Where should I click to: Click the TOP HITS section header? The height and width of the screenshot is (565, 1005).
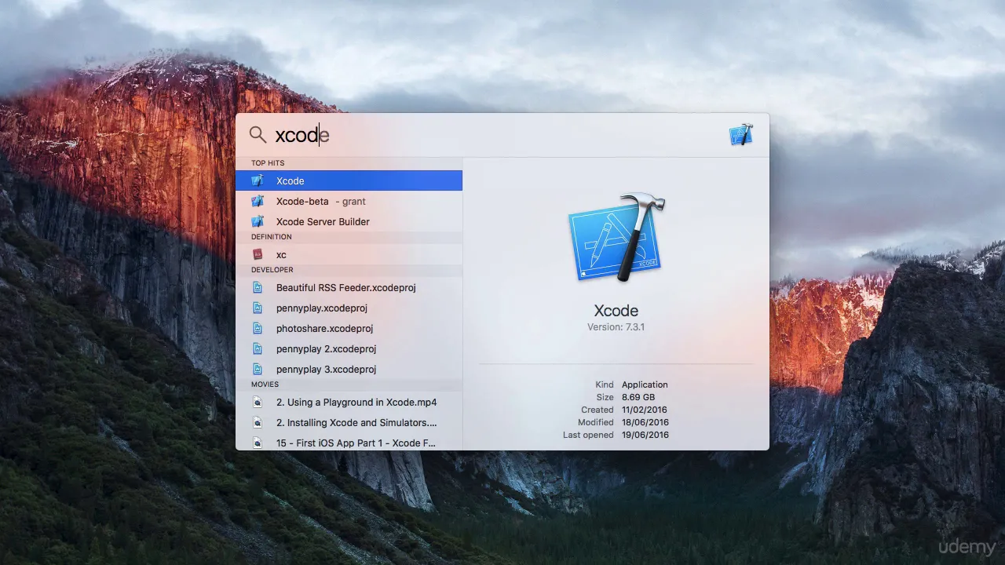(x=268, y=163)
